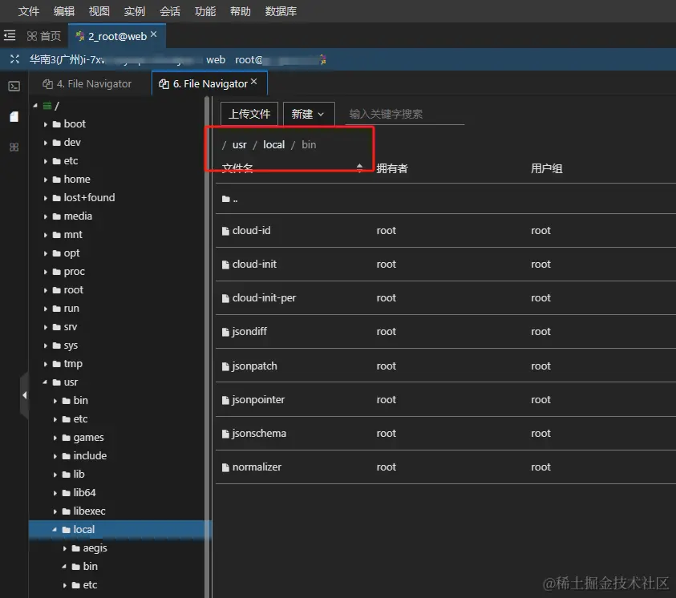This screenshot has height=598, width=676.
Task: Close the 2_root@web session tab
Action: coord(153,34)
